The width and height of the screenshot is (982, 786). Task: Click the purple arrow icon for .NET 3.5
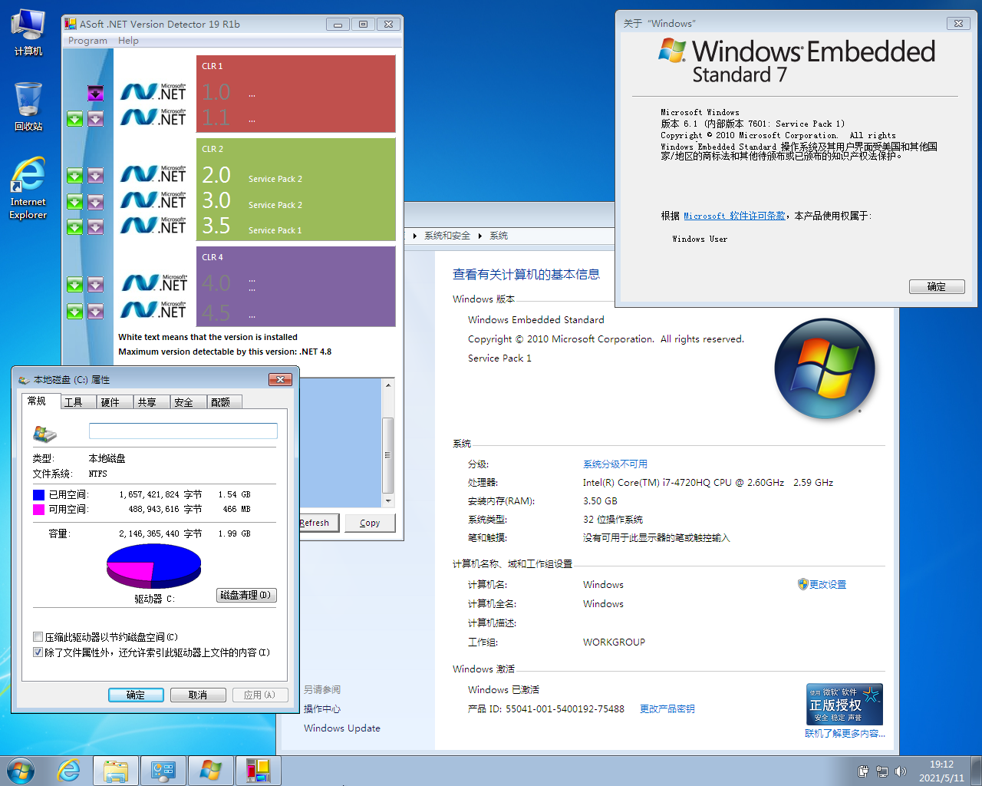pyautogui.click(x=95, y=226)
